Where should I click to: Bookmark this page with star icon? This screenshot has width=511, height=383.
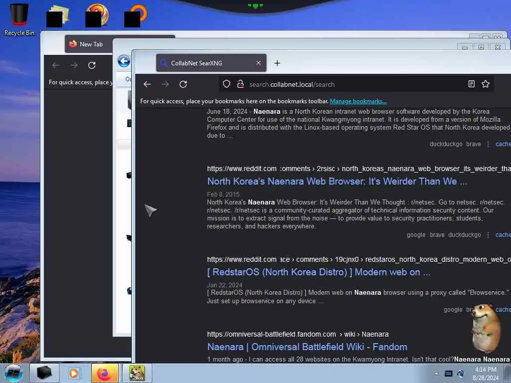(x=486, y=84)
